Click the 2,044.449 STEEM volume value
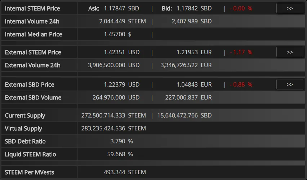Viewport: 307px width, 180px height. 123,21
